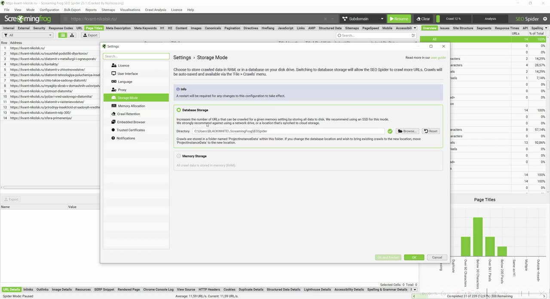
Task: Reset the storage directory path
Action: tap(431, 131)
